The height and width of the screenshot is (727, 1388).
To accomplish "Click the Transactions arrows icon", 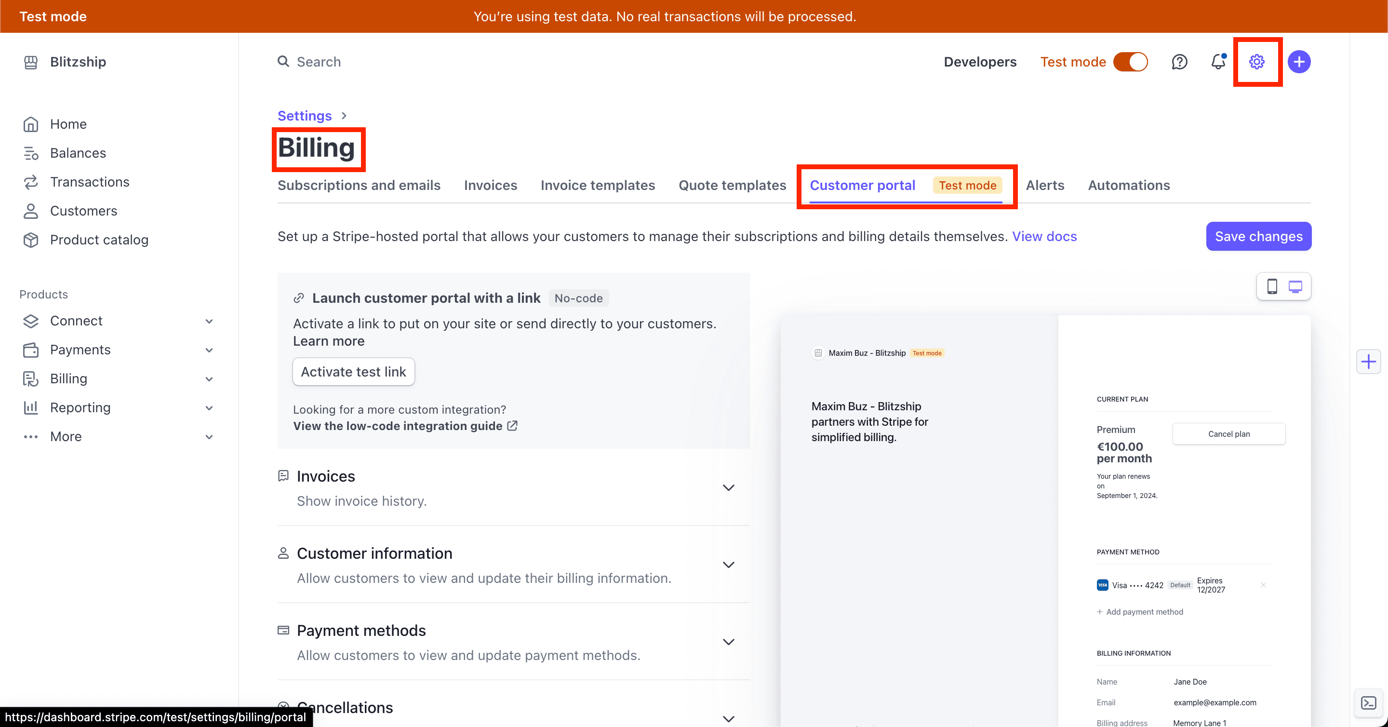I will (x=31, y=182).
